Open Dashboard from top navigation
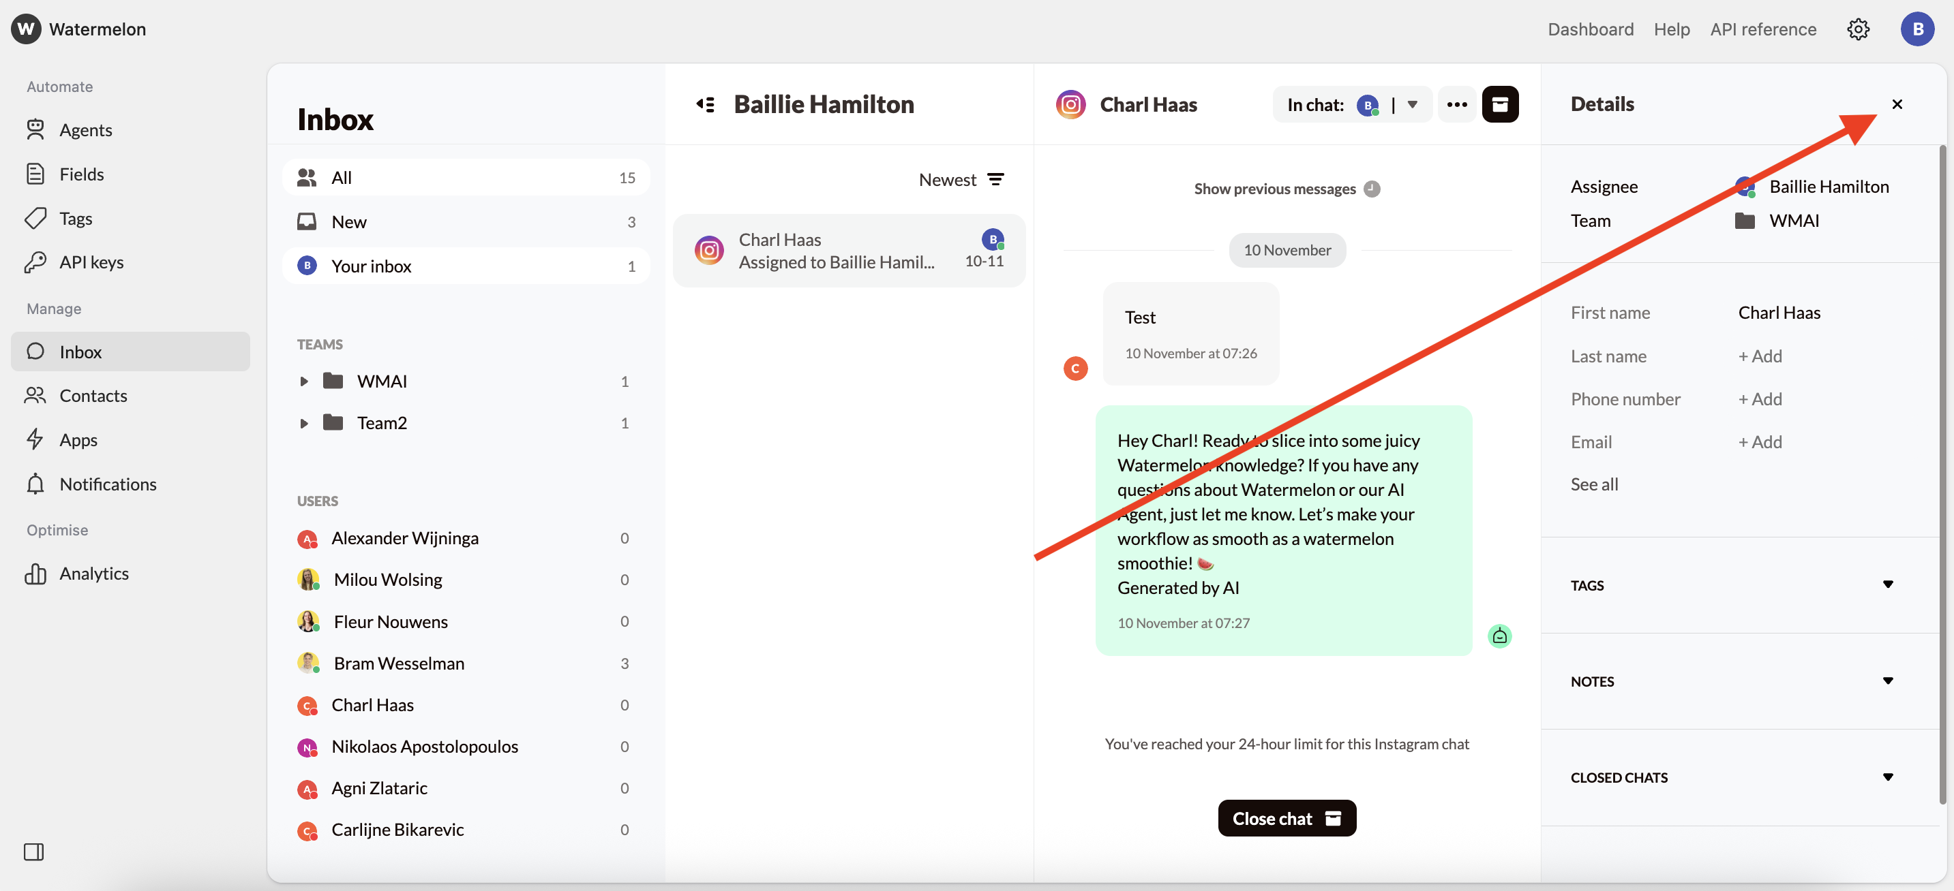The height and width of the screenshot is (891, 1954). (1590, 29)
